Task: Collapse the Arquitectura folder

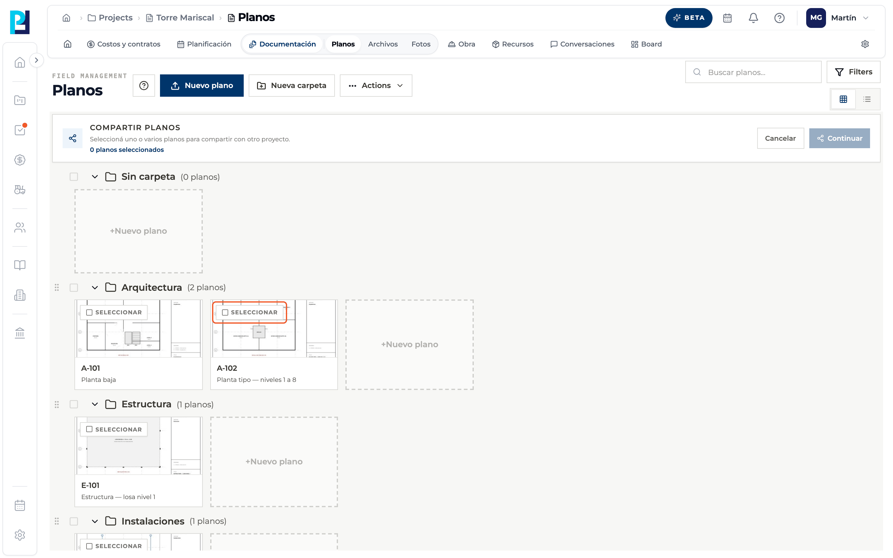Action: (x=95, y=287)
